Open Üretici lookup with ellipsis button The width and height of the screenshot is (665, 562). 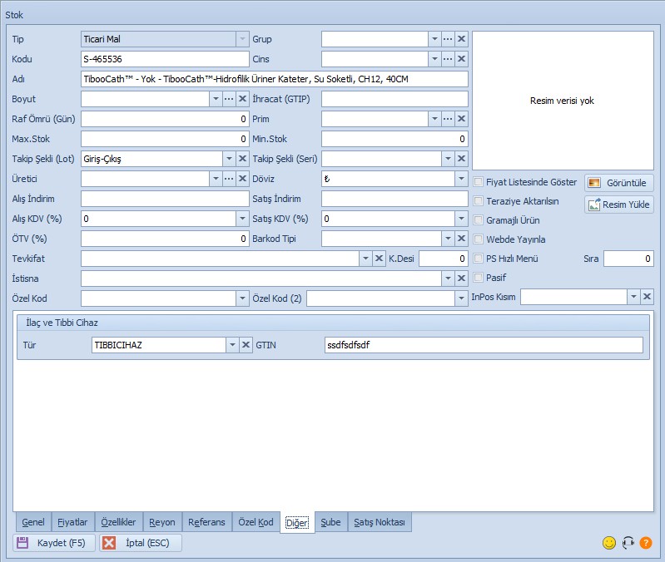(x=229, y=179)
